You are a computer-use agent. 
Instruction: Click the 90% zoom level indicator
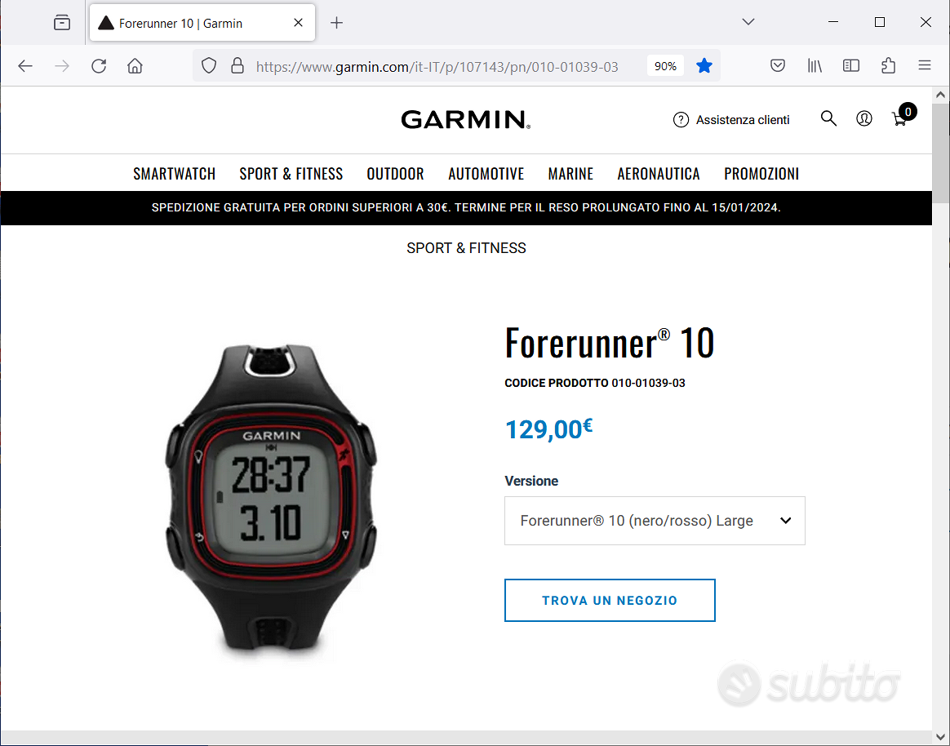coord(665,66)
